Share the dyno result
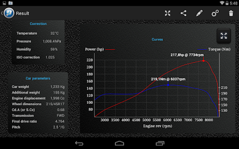 183,14
